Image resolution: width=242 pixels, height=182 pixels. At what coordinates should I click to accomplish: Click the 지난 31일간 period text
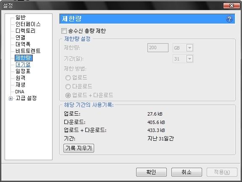point(160,138)
